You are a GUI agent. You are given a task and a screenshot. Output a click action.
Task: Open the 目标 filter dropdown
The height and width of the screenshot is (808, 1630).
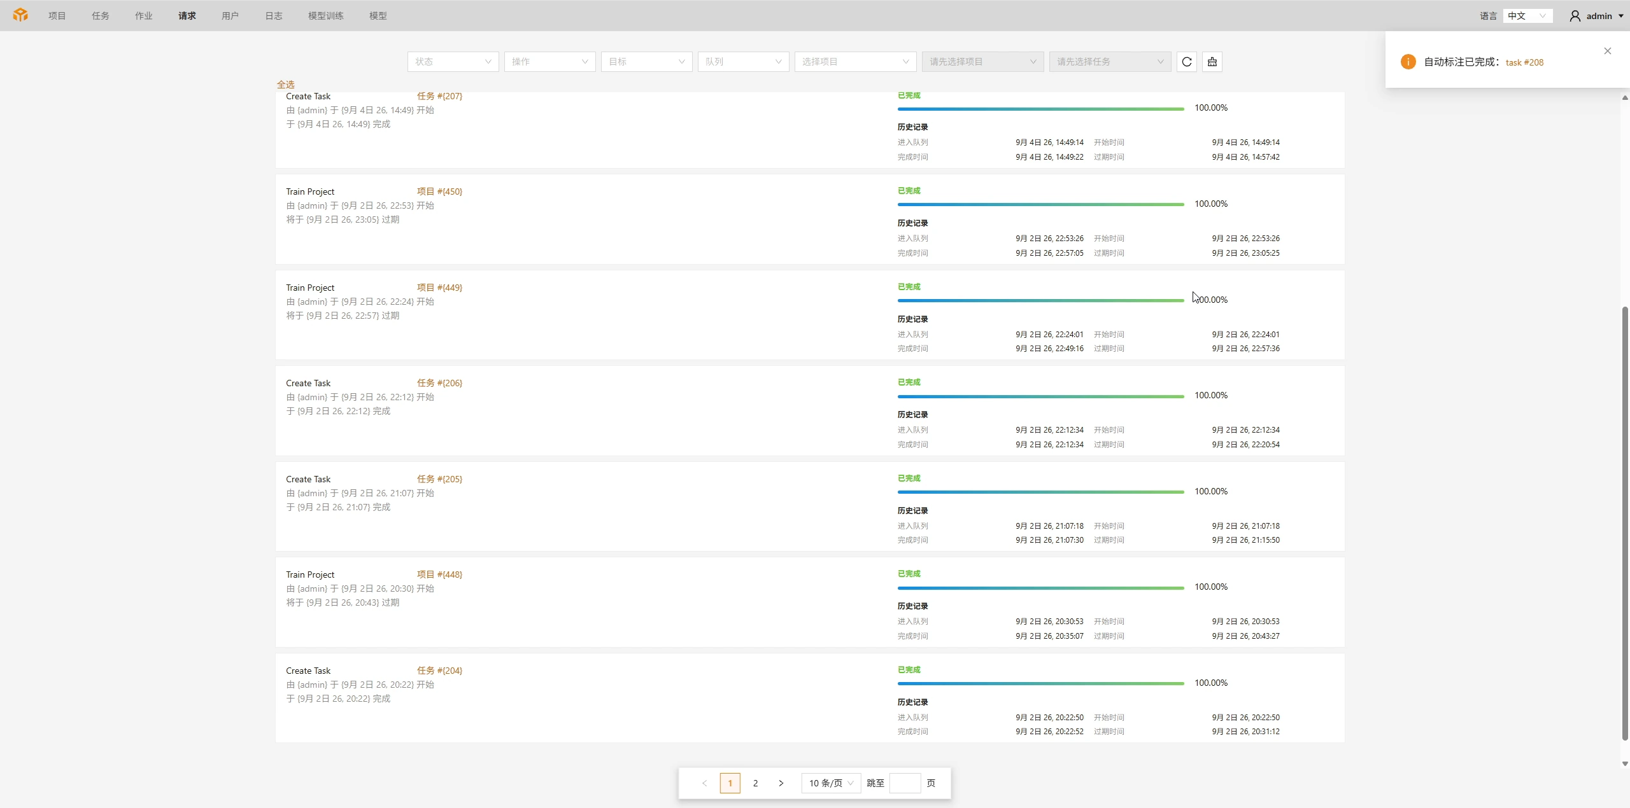pyautogui.click(x=647, y=62)
